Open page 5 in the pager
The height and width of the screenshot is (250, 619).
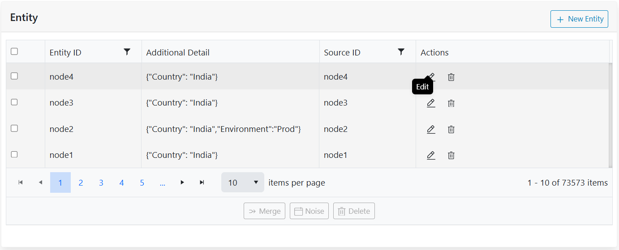(x=142, y=182)
